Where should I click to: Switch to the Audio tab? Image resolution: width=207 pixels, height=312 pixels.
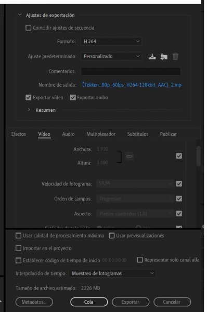pyautogui.click(x=68, y=134)
